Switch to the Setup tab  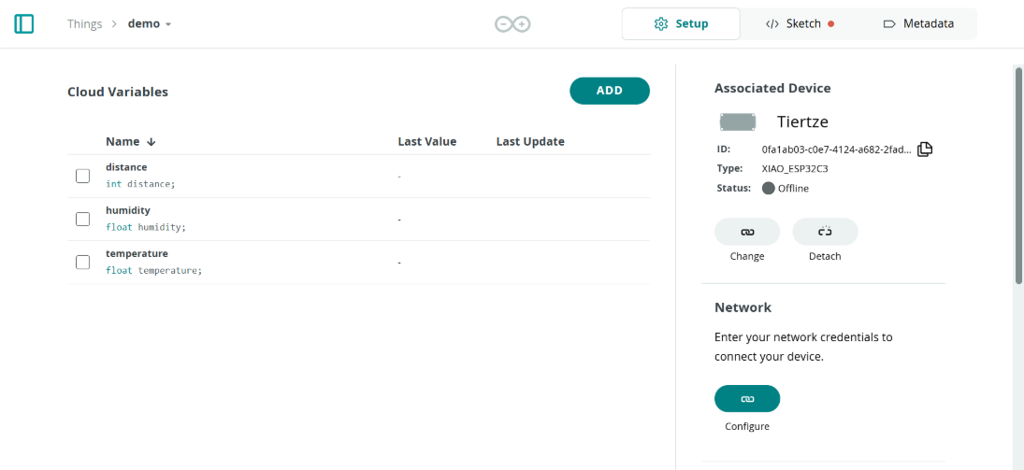coord(681,24)
